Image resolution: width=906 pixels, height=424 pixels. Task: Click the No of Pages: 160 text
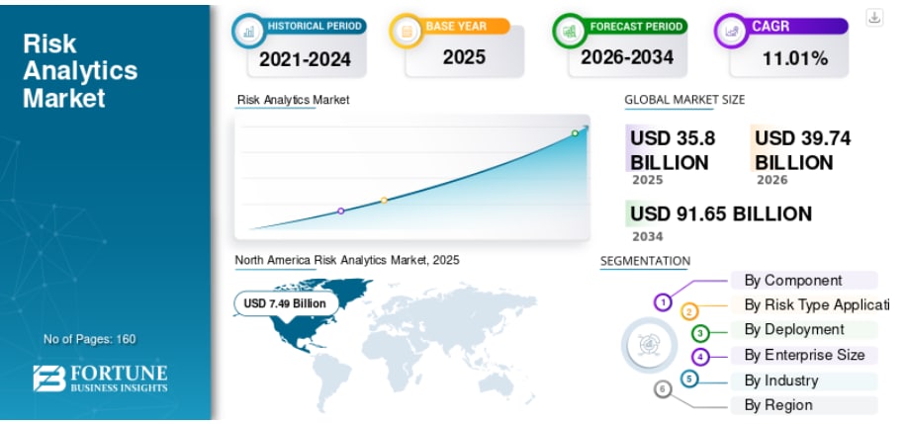[x=90, y=339]
